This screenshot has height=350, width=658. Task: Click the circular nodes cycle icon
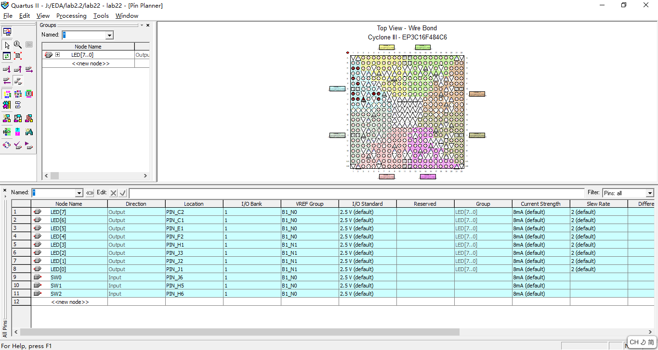(7, 145)
